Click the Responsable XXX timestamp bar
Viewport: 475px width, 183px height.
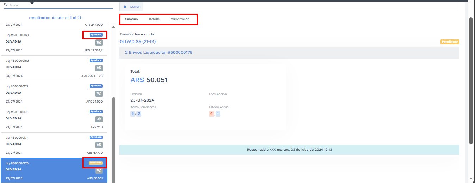tap(289, 150)
